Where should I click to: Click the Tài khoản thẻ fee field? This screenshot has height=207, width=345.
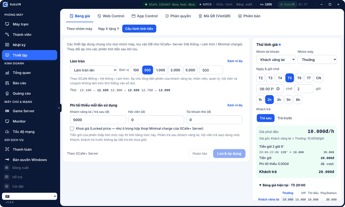[x=214, y=120]
